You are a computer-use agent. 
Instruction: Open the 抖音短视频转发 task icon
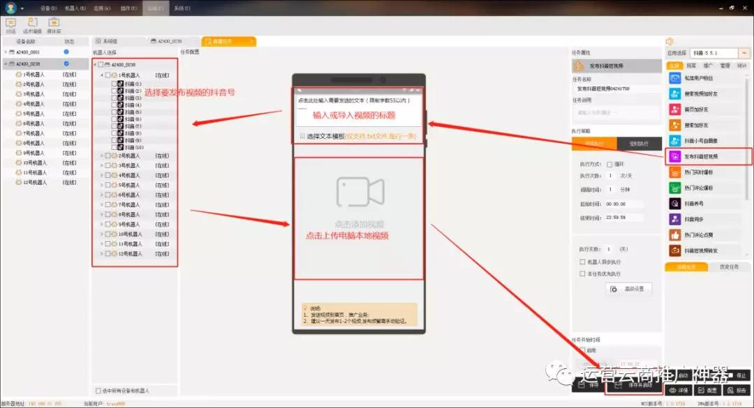[x=674, y=250]
